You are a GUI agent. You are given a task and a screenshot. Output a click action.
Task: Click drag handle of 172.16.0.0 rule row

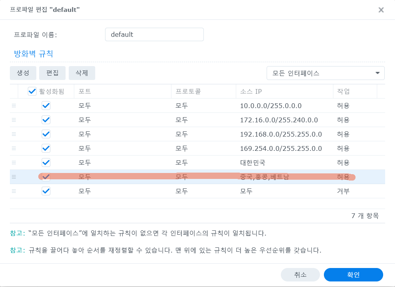[x=14, y=120]
